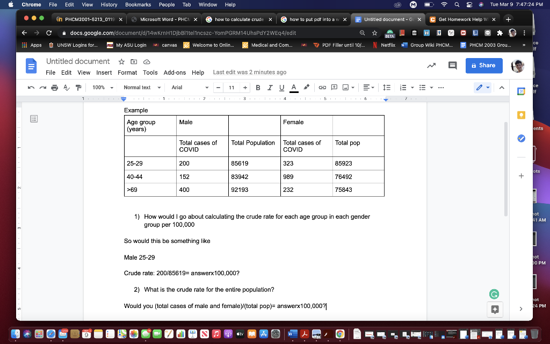This screenshot has width=550, height=344.
Task: Open spell check from the toolbar
Action: point(66,87)
